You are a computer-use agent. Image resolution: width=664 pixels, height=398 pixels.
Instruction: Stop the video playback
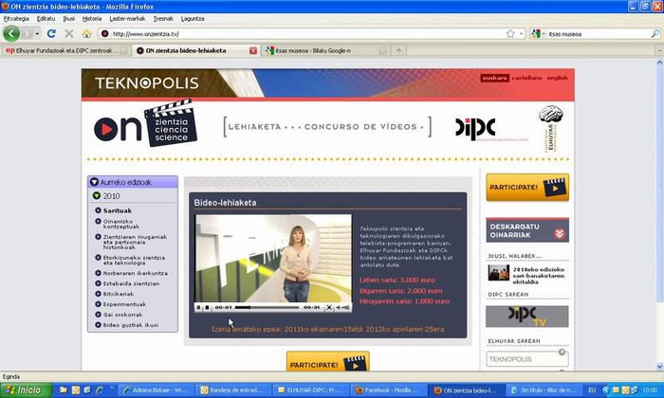tap(207, 307)
